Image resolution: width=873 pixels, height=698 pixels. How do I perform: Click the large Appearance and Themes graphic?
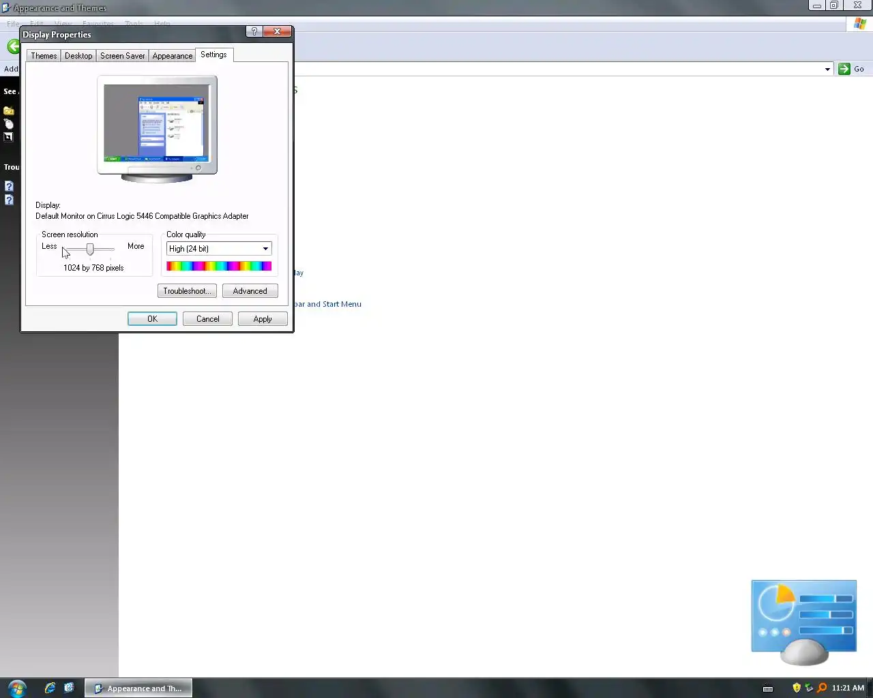coord(804,623)
